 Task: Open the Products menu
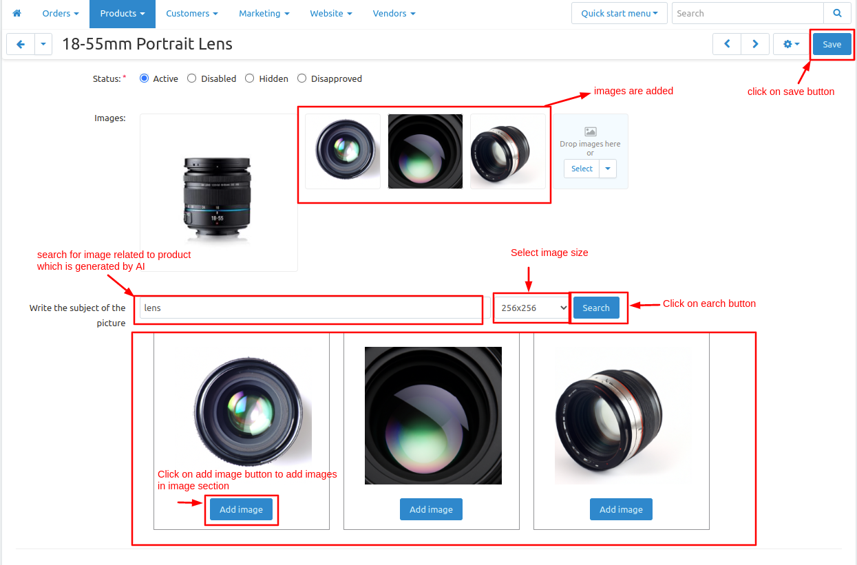(123, 13)
